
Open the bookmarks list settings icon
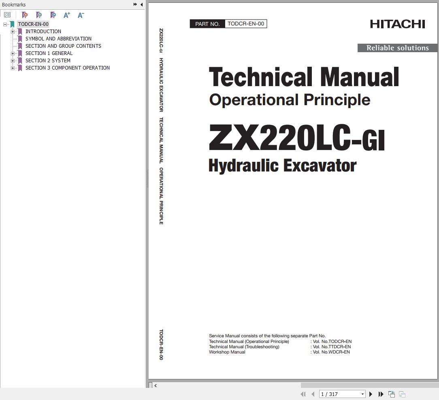tap(7, 15)
